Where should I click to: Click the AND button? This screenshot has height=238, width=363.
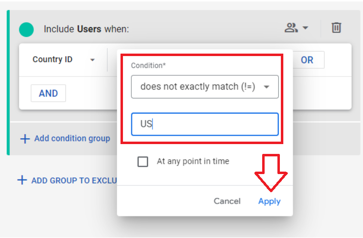(48, 93)
